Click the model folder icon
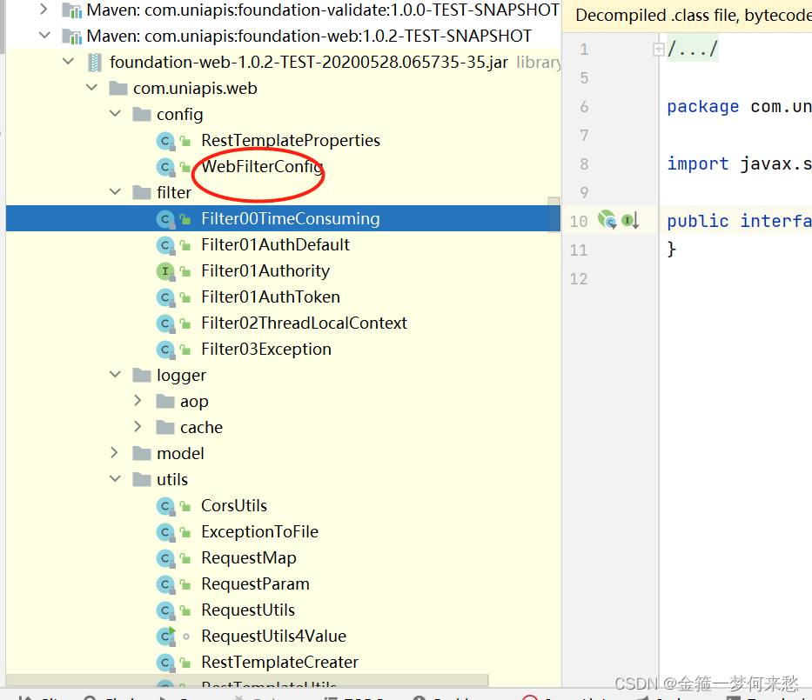 coord(142,454)
